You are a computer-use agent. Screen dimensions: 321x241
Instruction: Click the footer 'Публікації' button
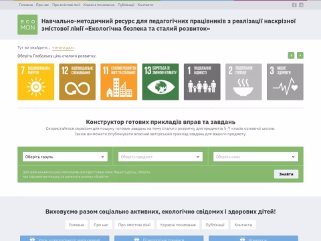tap(215, 225)
